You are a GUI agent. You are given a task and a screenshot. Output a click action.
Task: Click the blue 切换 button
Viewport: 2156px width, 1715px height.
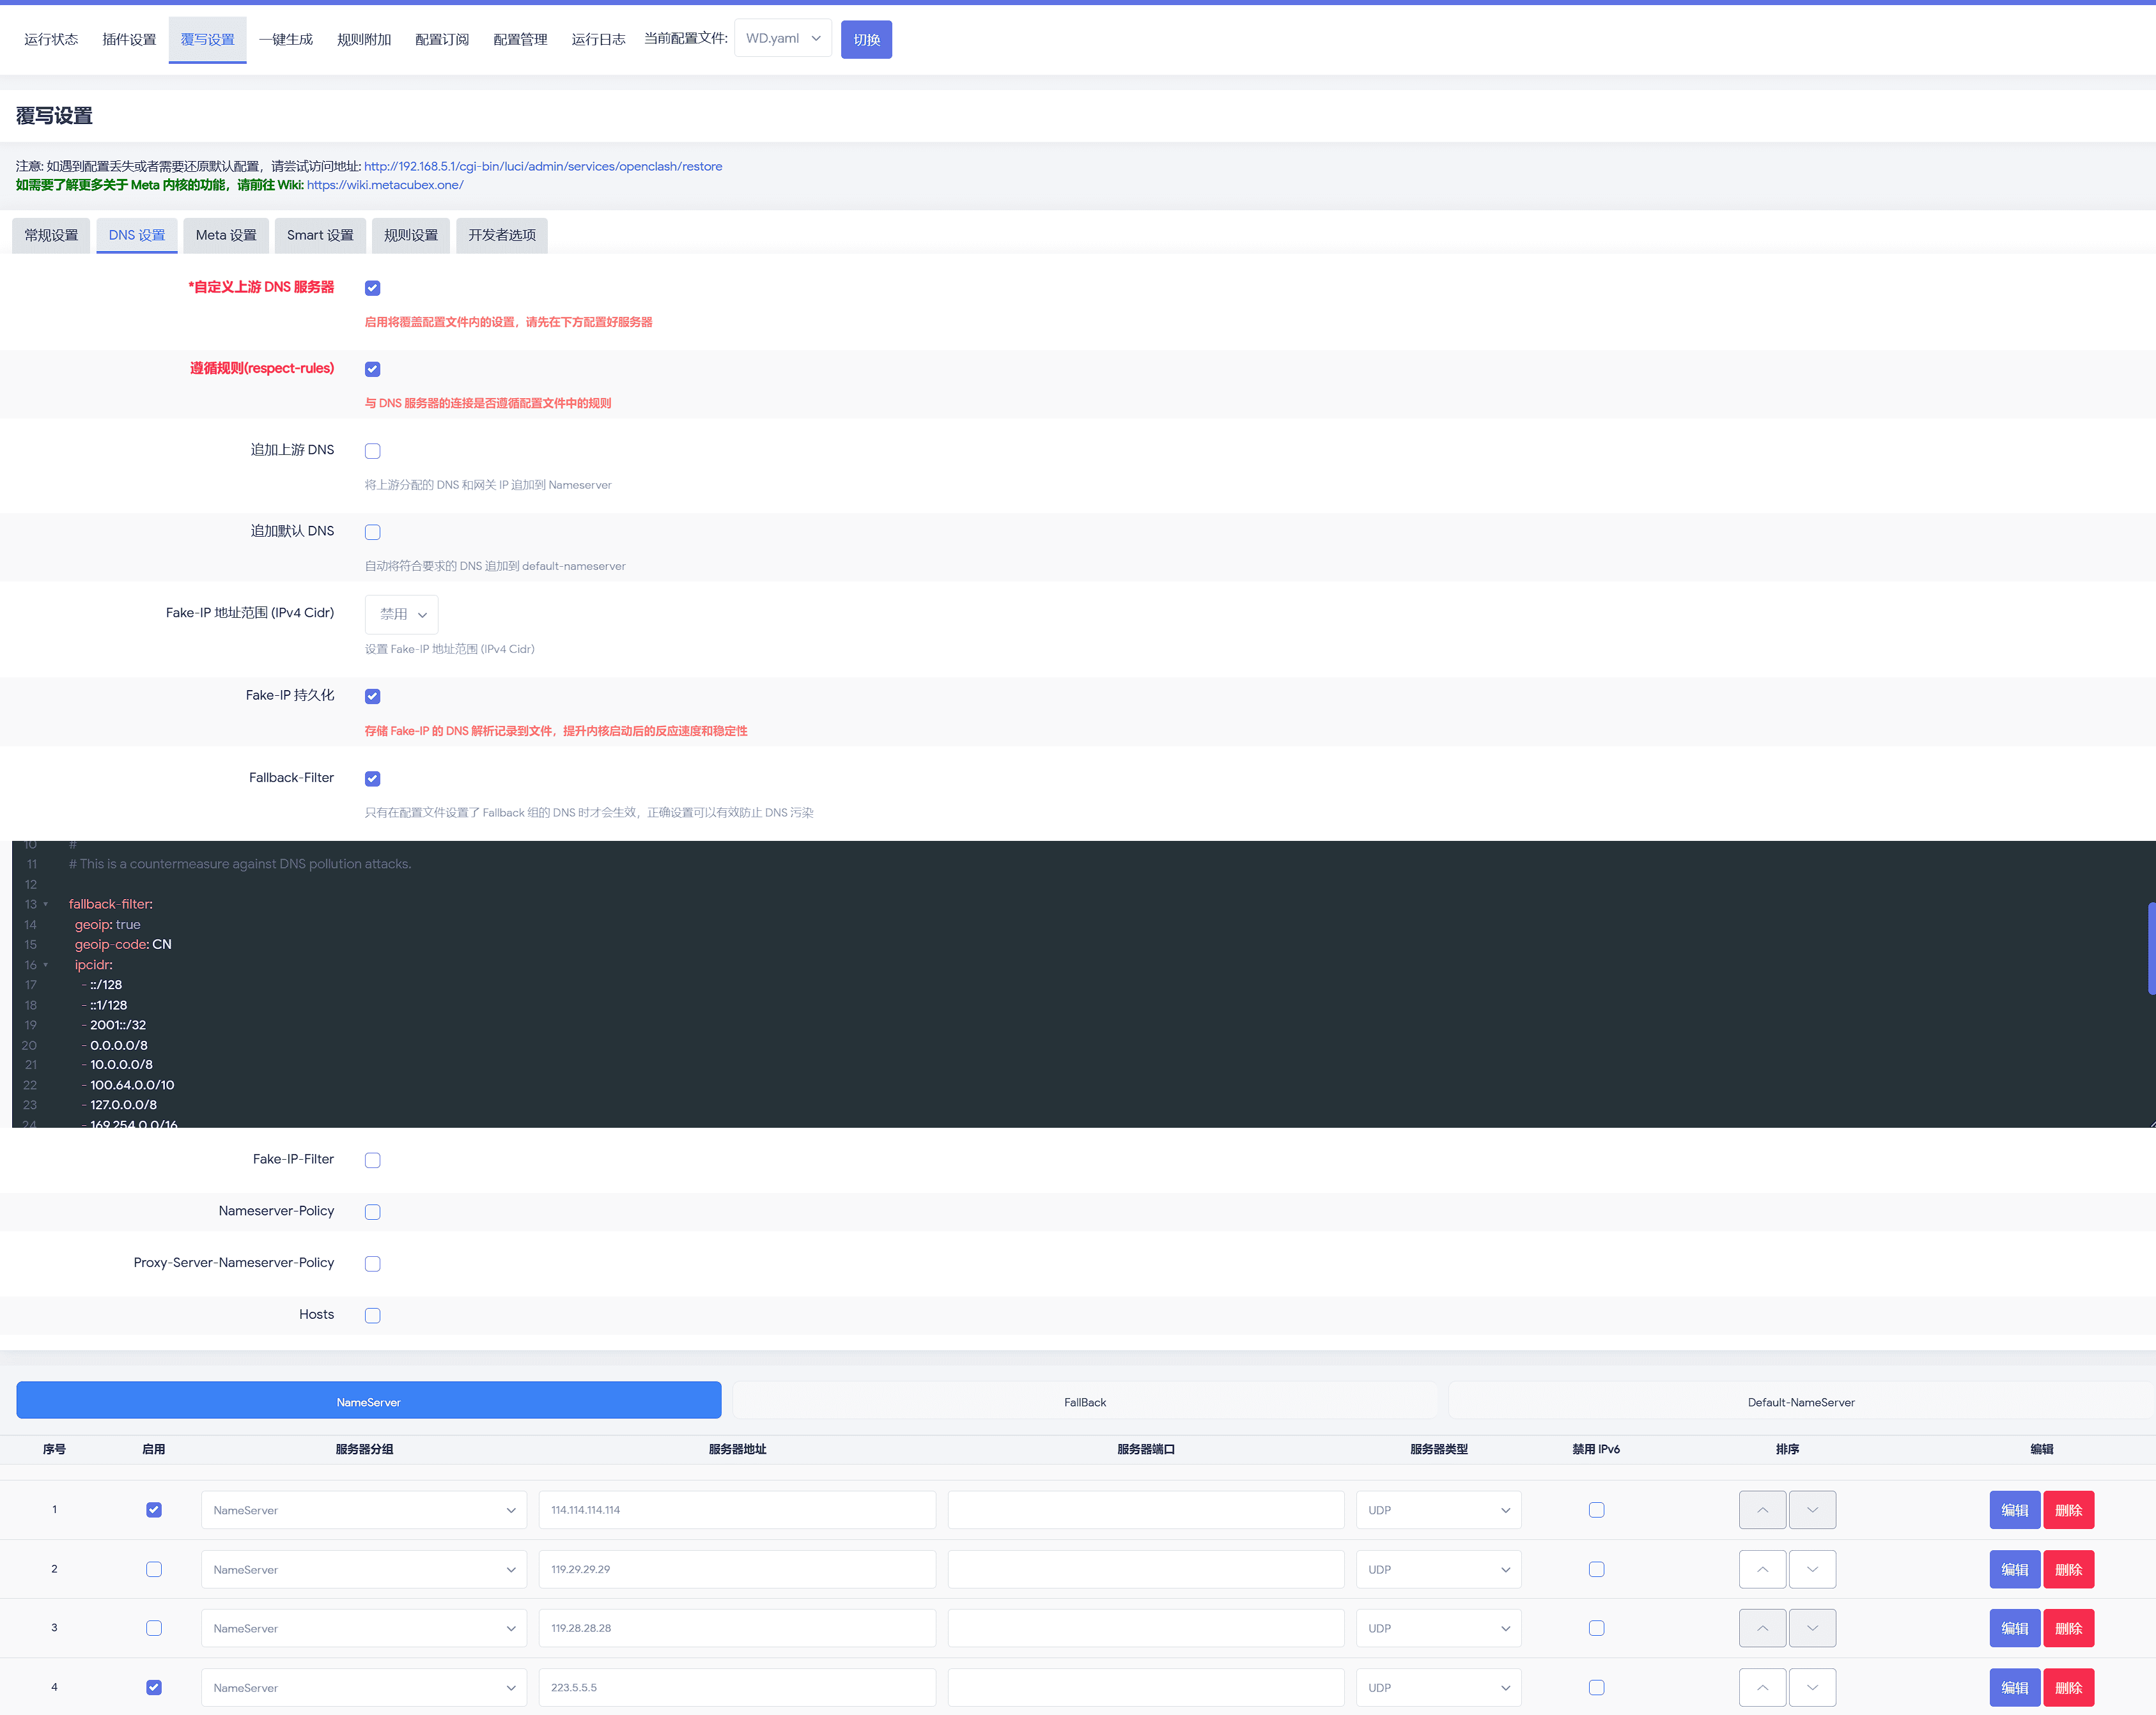[866, 40]
